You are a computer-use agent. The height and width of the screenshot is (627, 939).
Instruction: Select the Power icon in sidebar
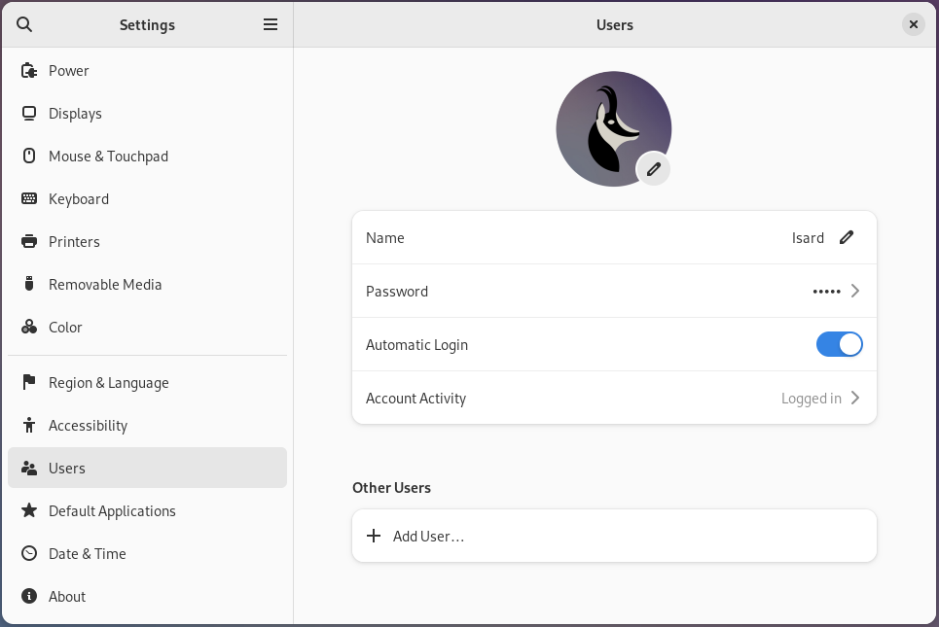click(x=29, y=71)
